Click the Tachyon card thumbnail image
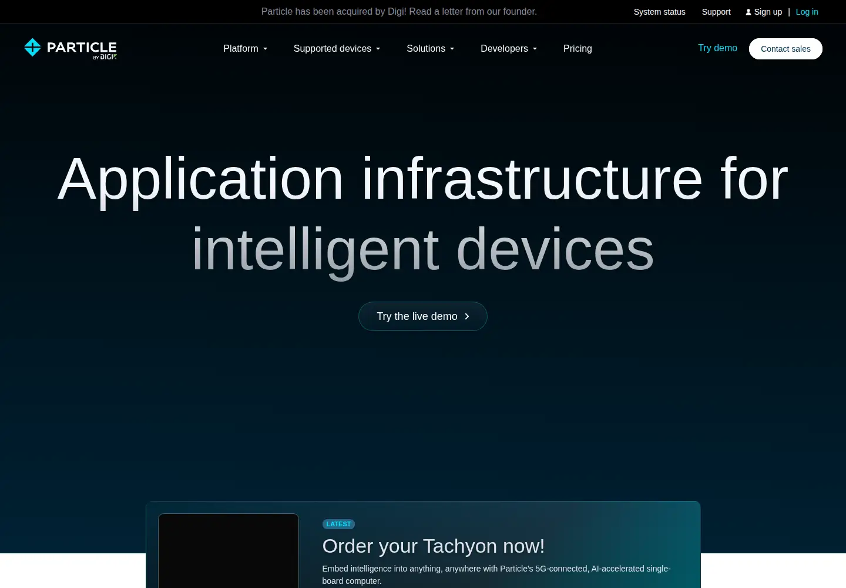This screenshot has height=588, width=846. tap(229, 551)
